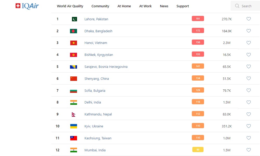Viewport: 260px width, 156px height.
Task: Click the Taiwan flag icon
Action: pyautogui.click(x=73, y=138)
